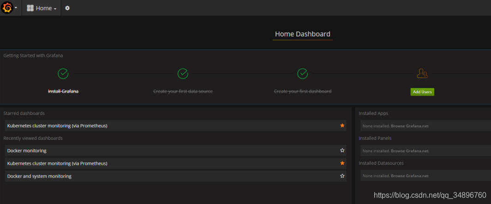491x204 pixels.
Task: Unstar the starred Kubernetes cluster monitoring entry
Action: [342, 126]
